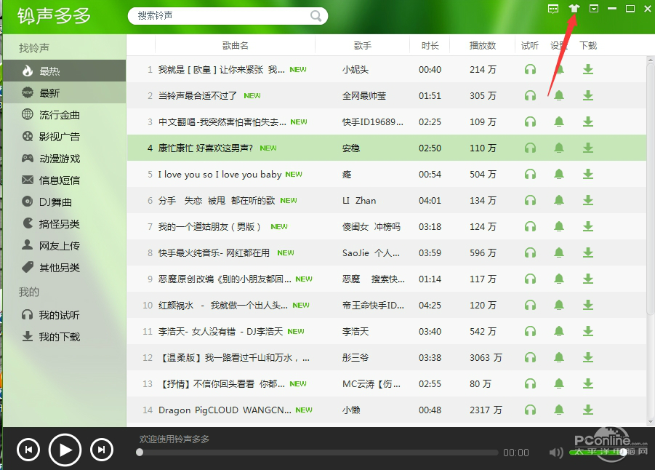Screen dimensions: 655x470
Task: Open 动漫游戏 category
Action: [x=64, y=158]
